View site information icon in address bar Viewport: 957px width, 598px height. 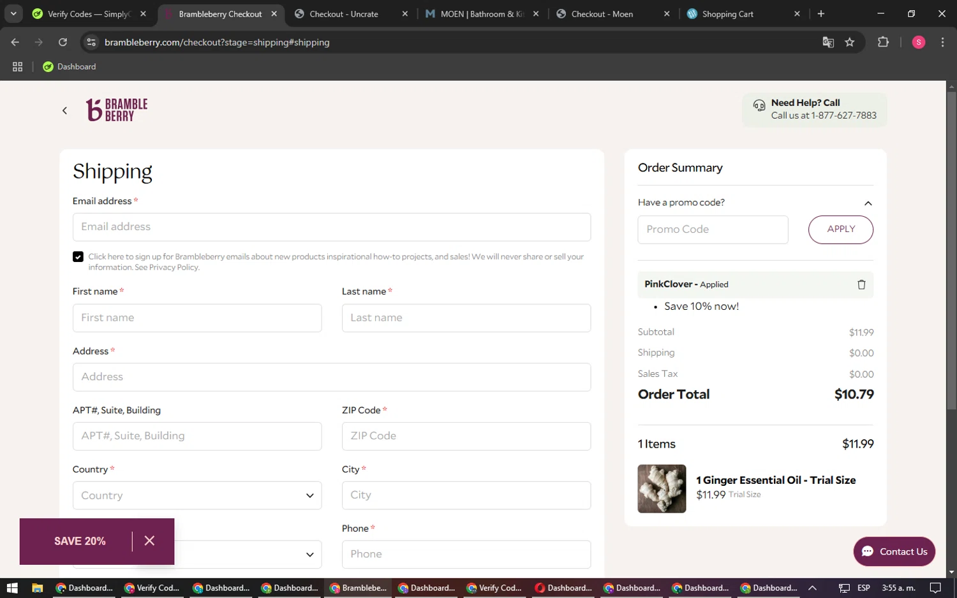pyautogui.click(x=91, y=42)
